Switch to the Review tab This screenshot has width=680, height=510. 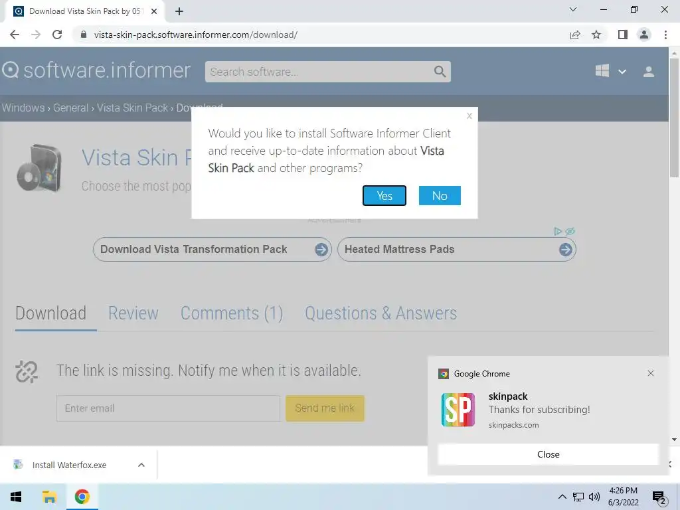point(133,313)
